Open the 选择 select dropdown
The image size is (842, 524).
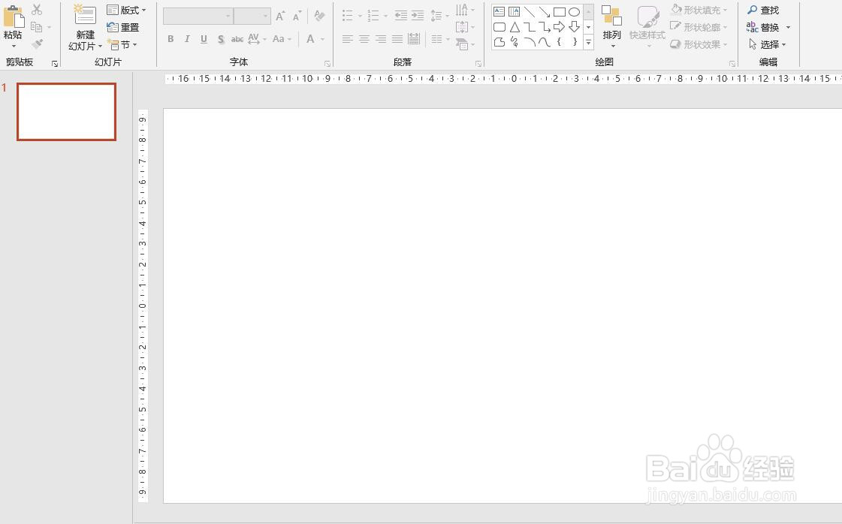(x=768, y=44)
